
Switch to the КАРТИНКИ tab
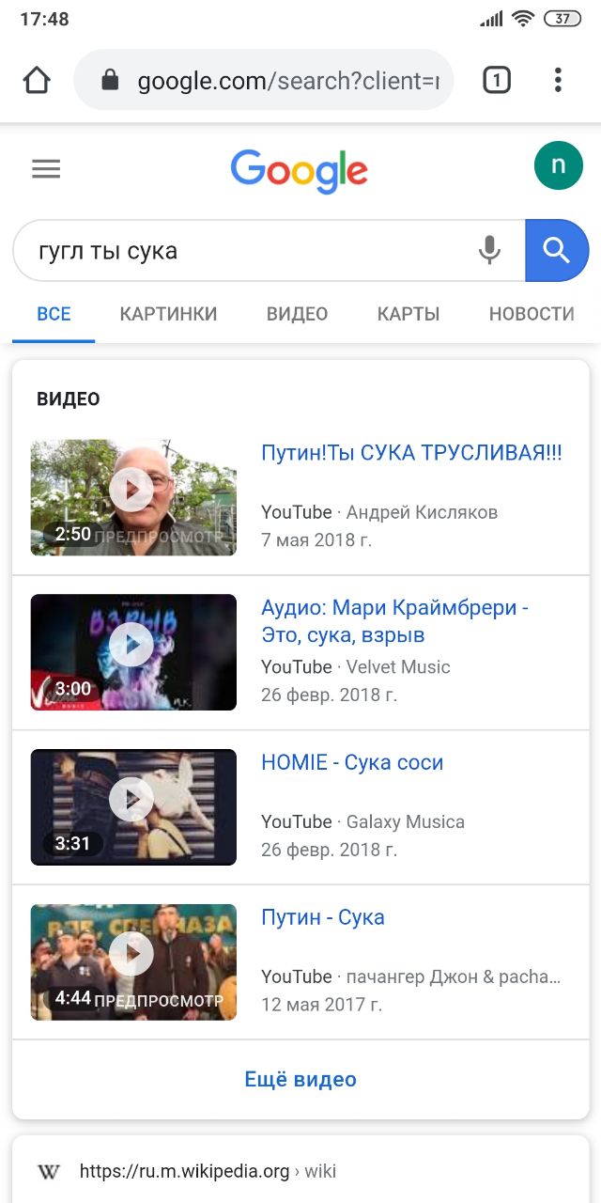(168, 314)
